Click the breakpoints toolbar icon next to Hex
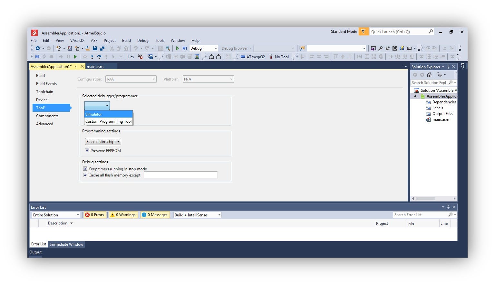 [x=140, y=57]
